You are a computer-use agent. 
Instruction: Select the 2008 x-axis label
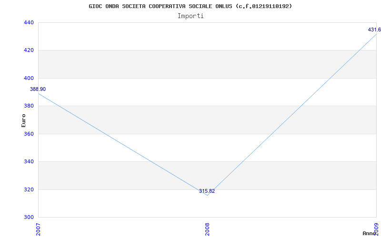[x=207, y=229]
